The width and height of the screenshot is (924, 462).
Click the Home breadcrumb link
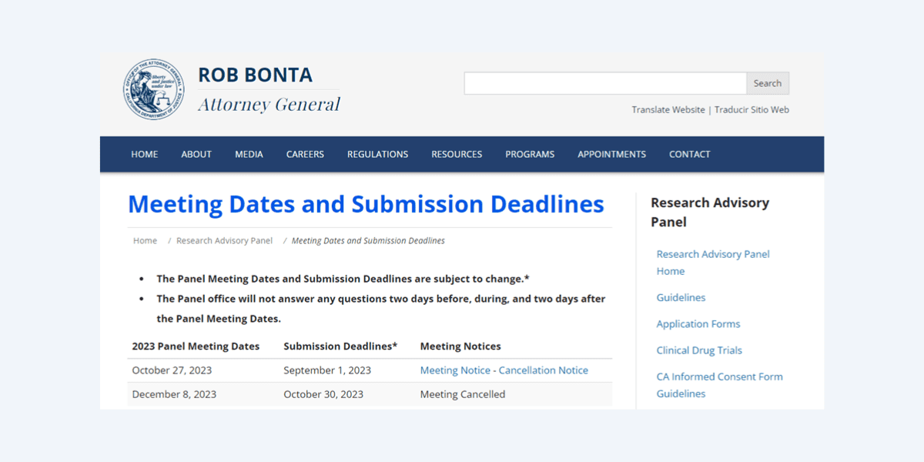[145, 240]
